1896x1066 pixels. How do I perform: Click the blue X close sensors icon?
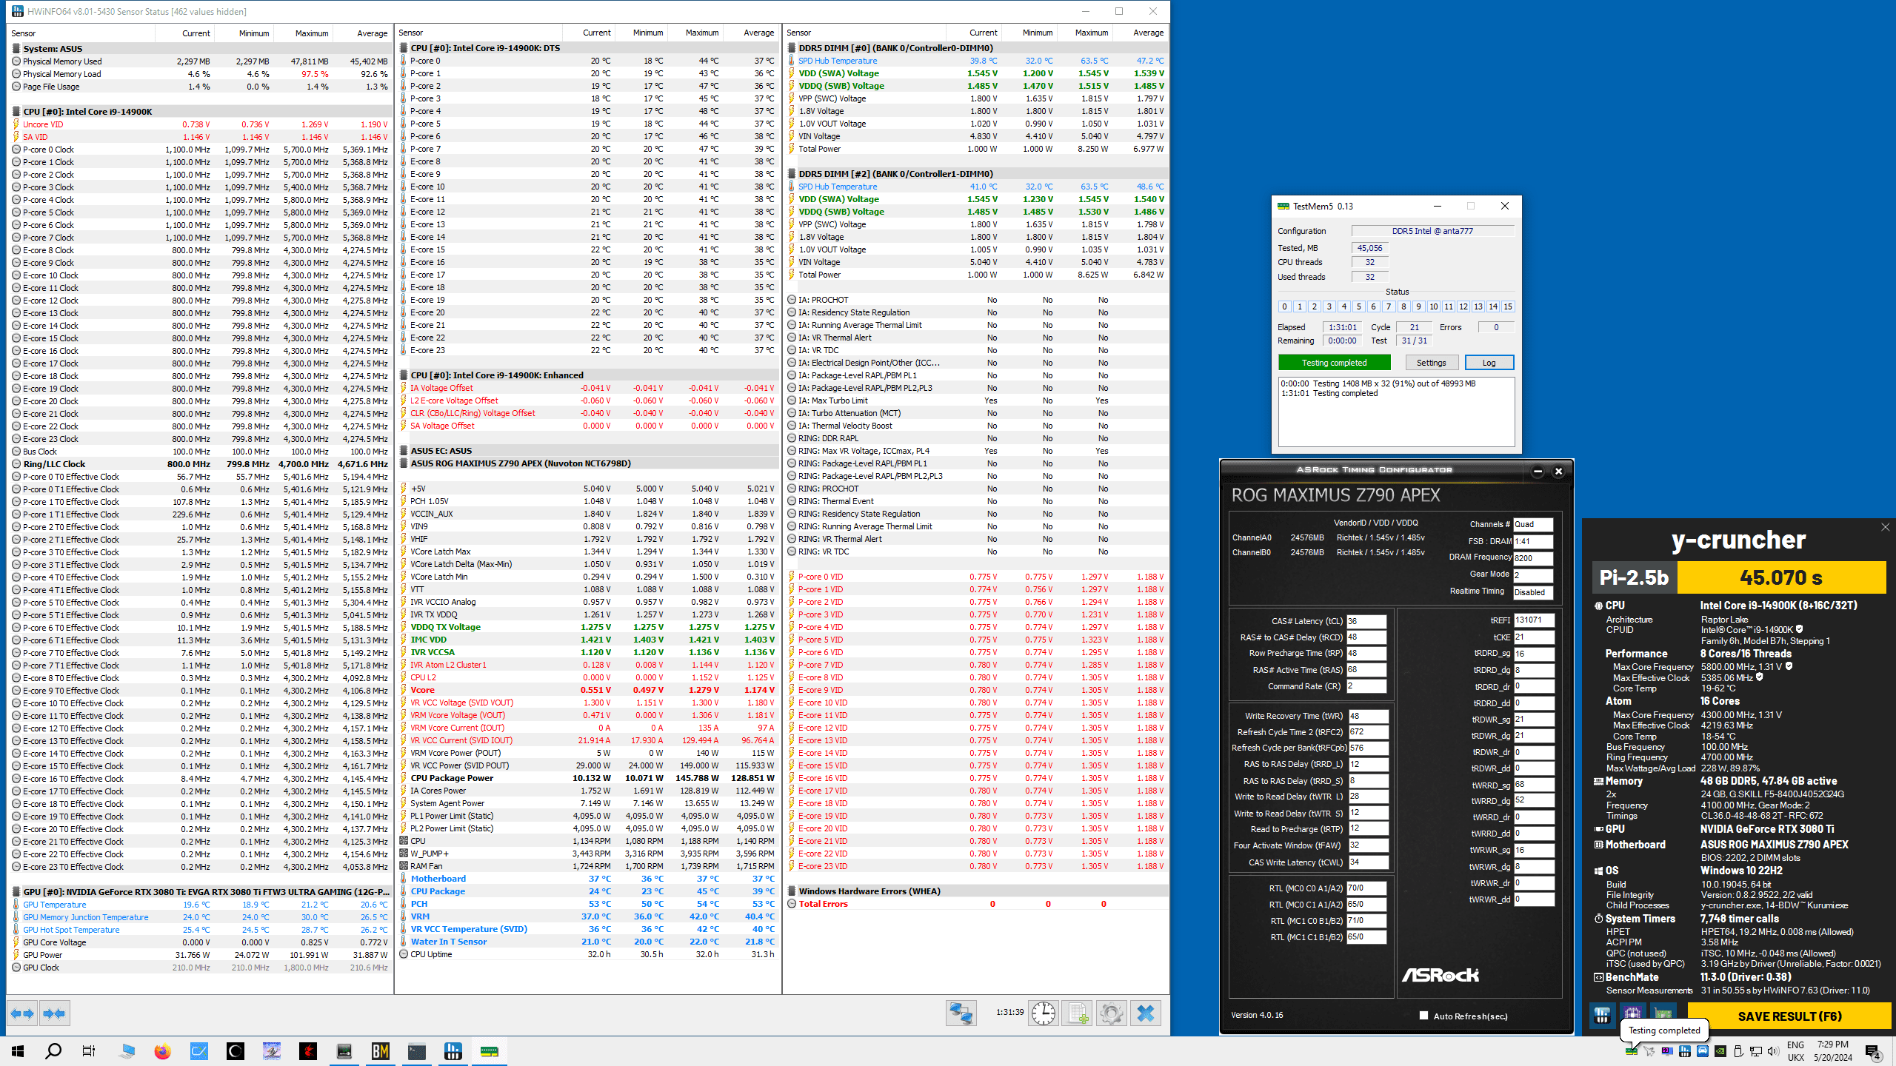pos(1145,1013)
